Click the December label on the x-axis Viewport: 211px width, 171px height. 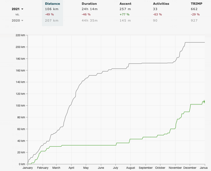click(x=190, y=168)
